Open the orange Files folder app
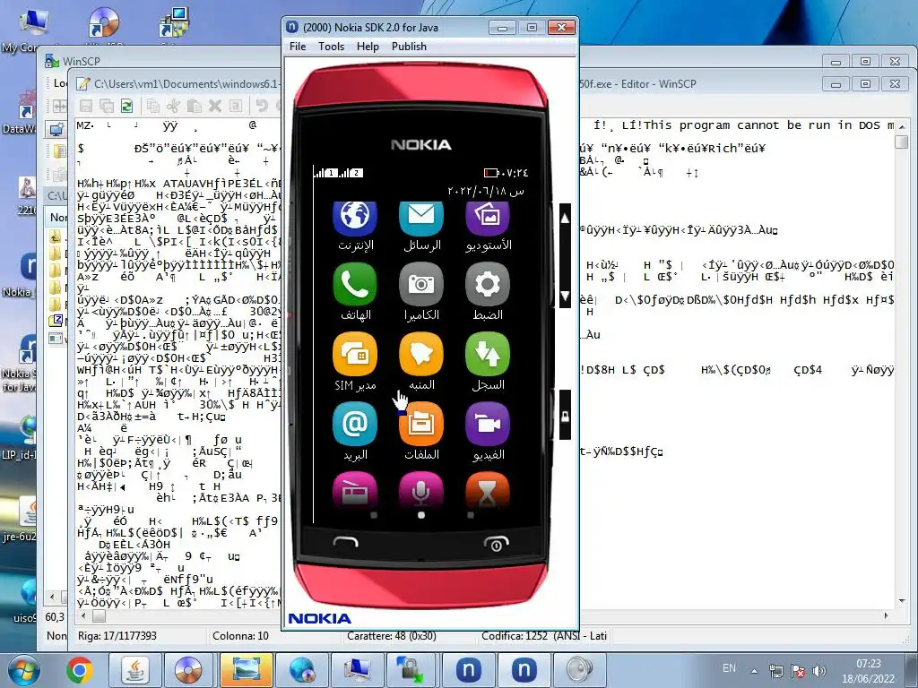 tap(421, 424)
